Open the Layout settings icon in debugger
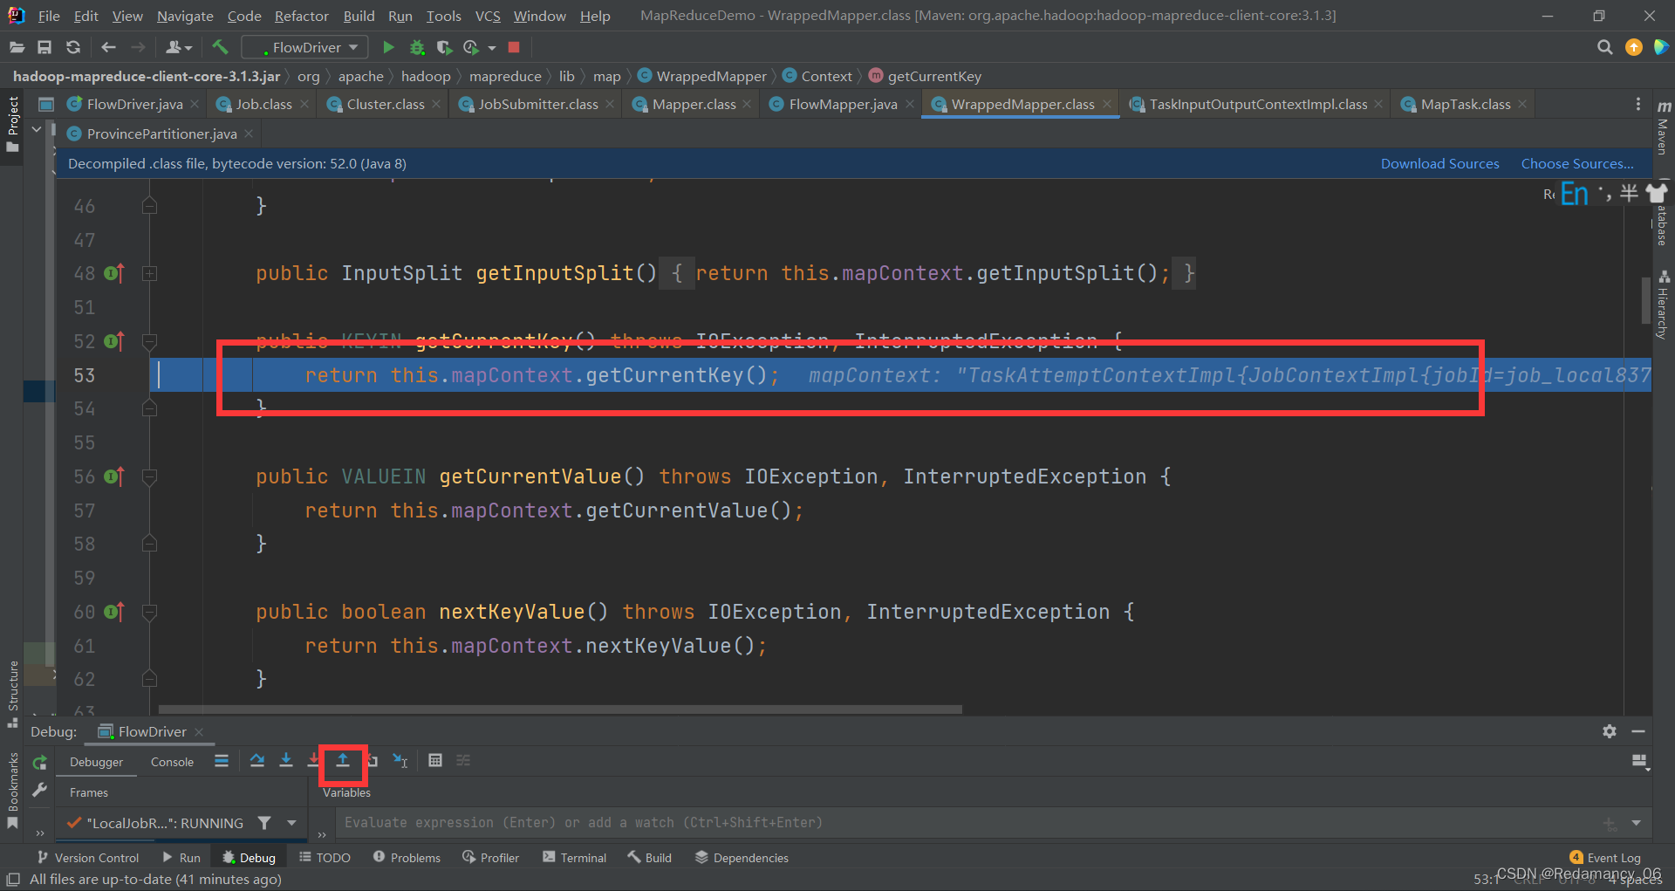Viewport: 1675px width, 891px height. click(x=1640, y=762)
